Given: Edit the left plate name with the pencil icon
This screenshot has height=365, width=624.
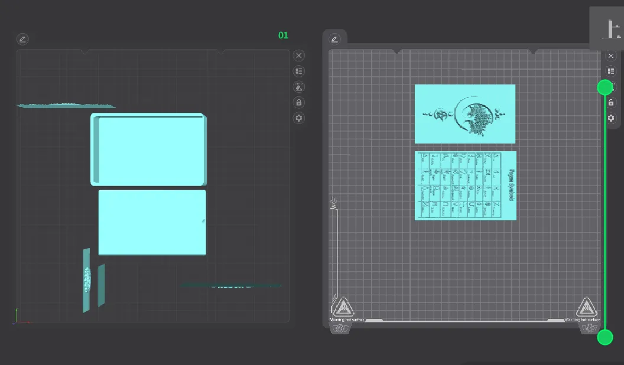Looking at the screenshot, I should pyautogui.click(x=22, y=39).
